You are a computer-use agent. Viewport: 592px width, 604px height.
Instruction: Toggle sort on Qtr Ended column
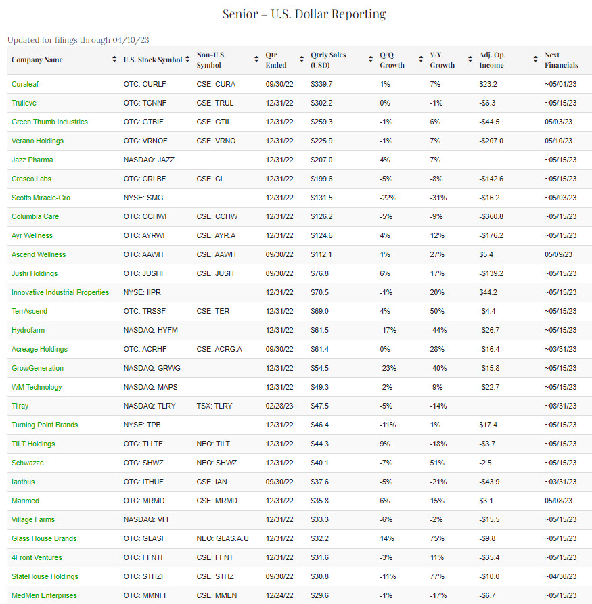pos(301,60)
